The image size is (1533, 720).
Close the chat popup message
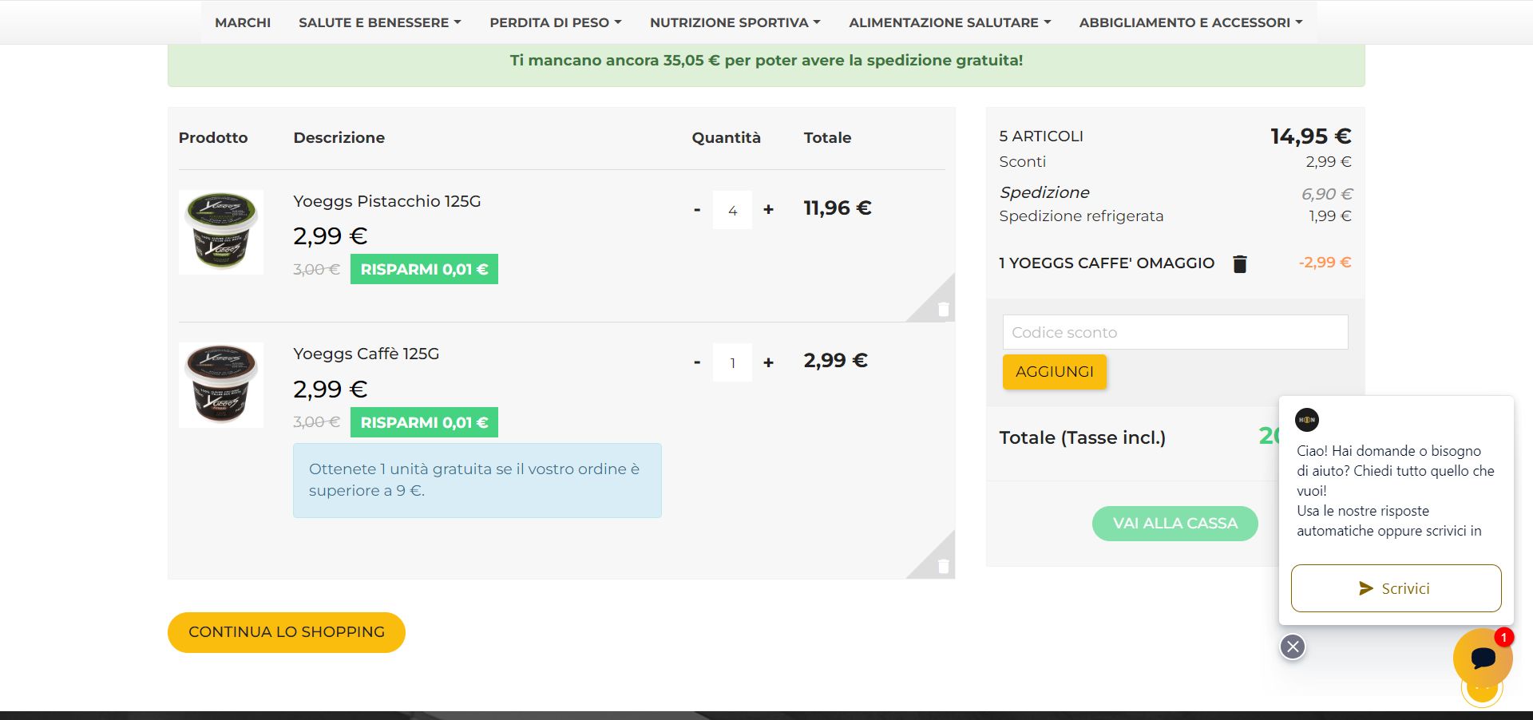[x=1293, y=647]
